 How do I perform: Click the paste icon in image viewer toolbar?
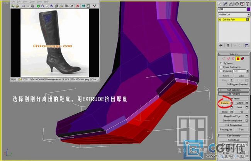72,6
